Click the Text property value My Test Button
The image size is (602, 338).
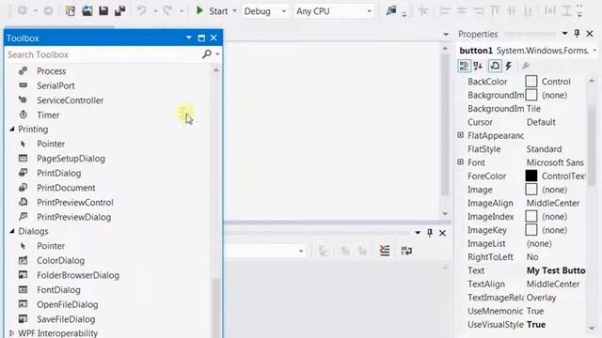pos(556,270)
